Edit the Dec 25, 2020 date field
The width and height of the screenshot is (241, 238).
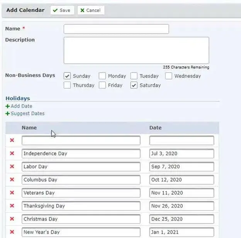(x=182, y=219)
